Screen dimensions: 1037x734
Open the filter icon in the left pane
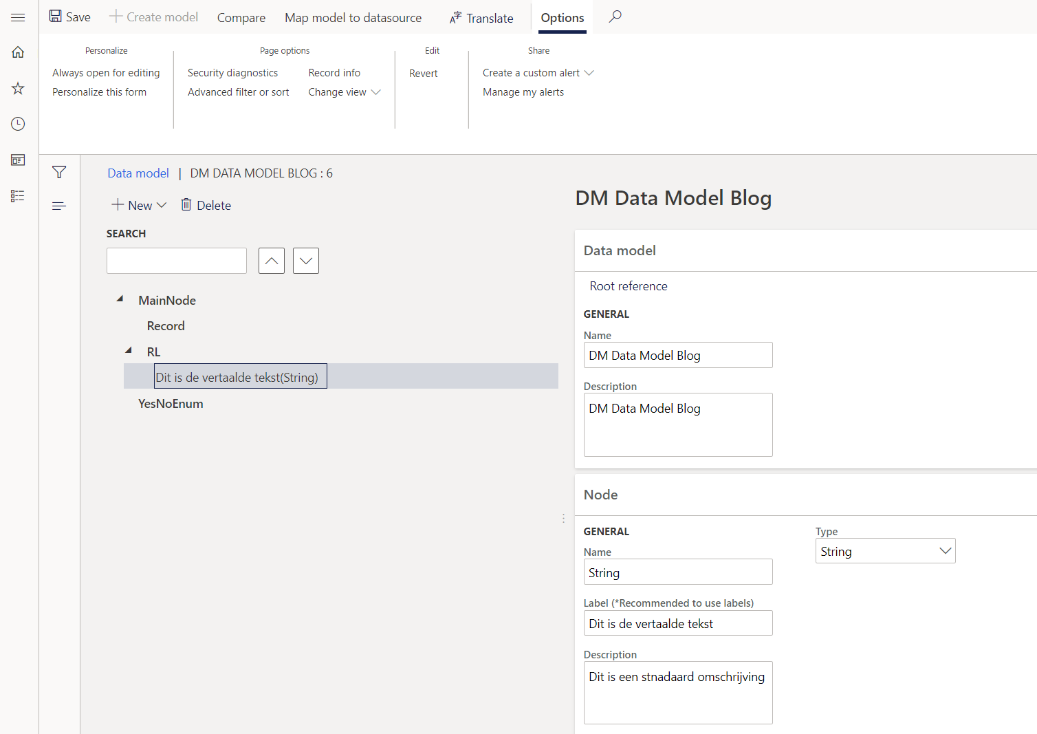point(59,172)
